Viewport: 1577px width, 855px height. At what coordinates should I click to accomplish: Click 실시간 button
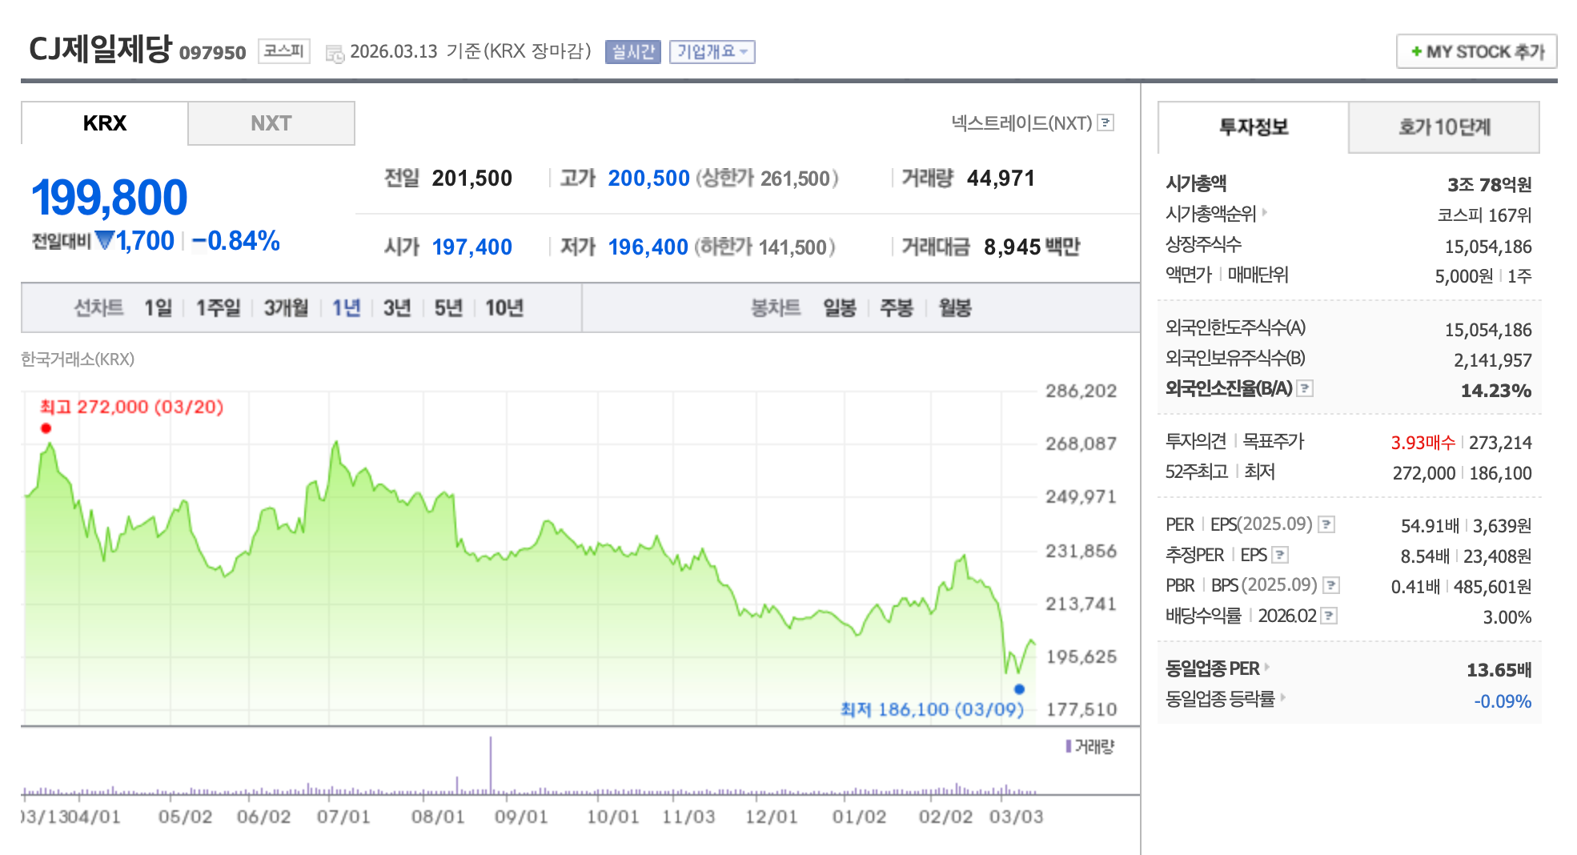pyautogui.click(x=633, y=52)
